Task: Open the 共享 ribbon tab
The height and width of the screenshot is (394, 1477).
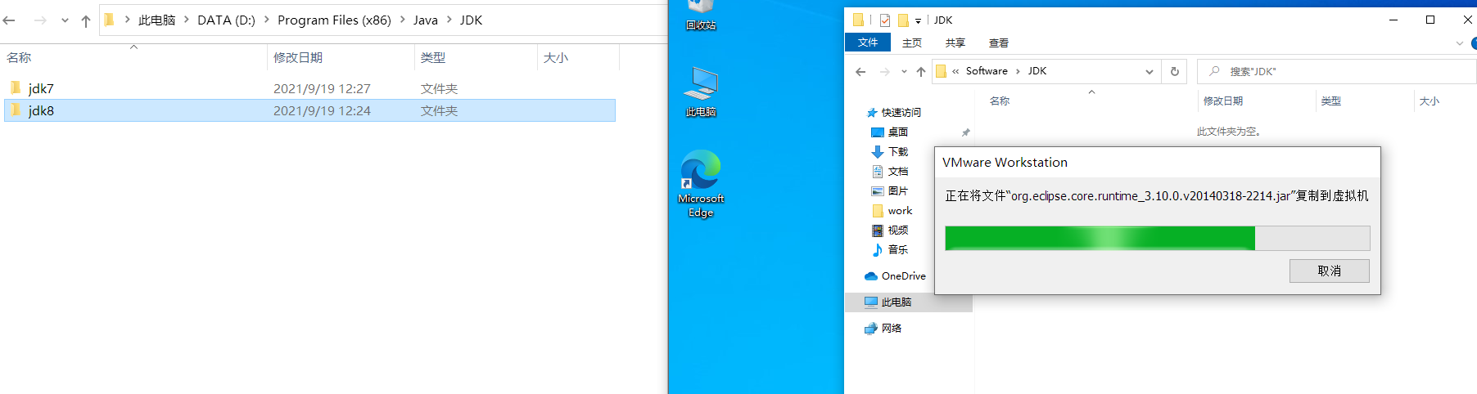Action: [x=955, y=43]
